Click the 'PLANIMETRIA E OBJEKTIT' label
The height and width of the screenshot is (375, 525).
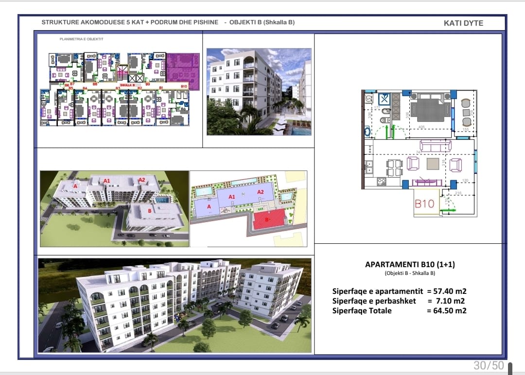tap(81, 39)
